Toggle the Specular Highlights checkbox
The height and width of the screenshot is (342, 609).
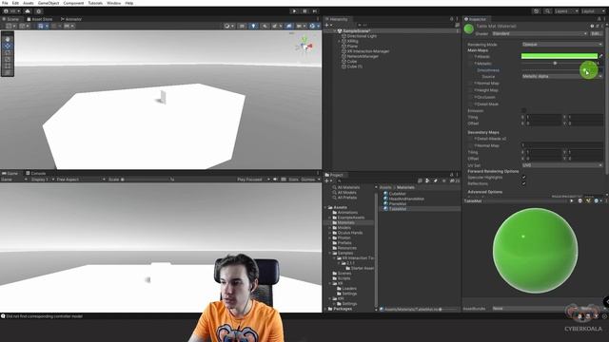click(x=523, y=178)
